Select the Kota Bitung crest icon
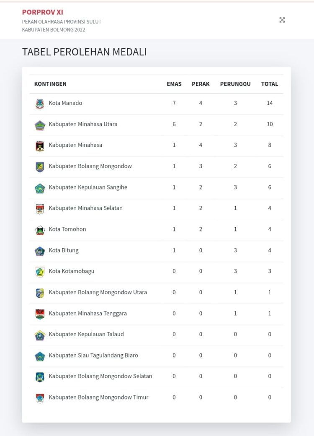This screenshot has height=436, width=314. [x=40, y=251]
